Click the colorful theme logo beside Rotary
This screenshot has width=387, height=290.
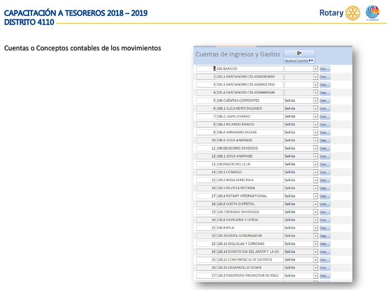[372, 13]
